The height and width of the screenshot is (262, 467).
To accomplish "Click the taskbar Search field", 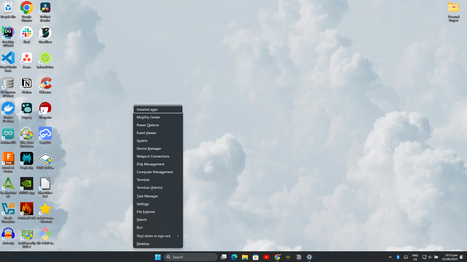I will point(190,257).
